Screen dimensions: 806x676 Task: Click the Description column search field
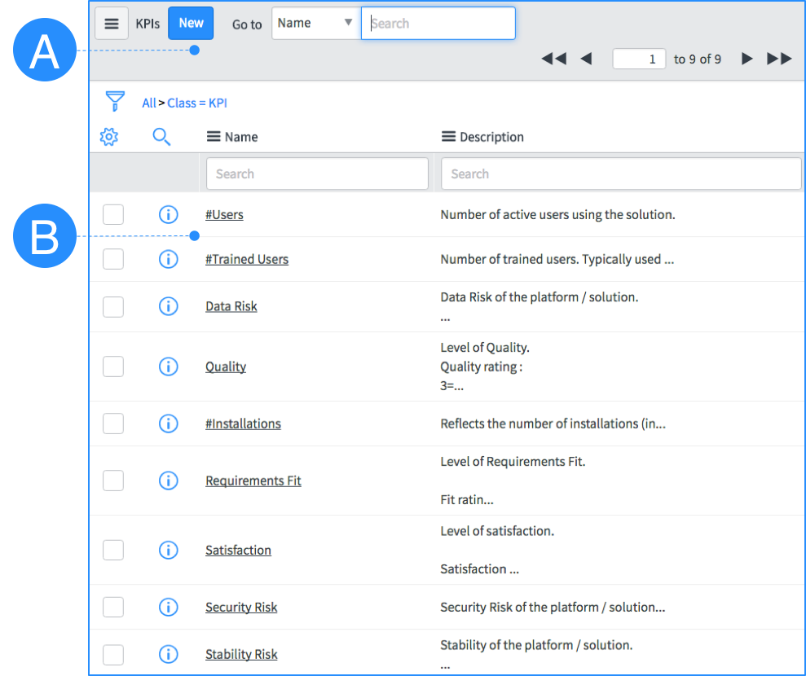coord(621,173)
